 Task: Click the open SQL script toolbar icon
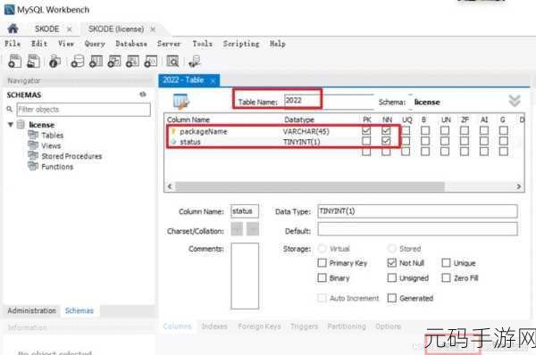click(33, 62)
